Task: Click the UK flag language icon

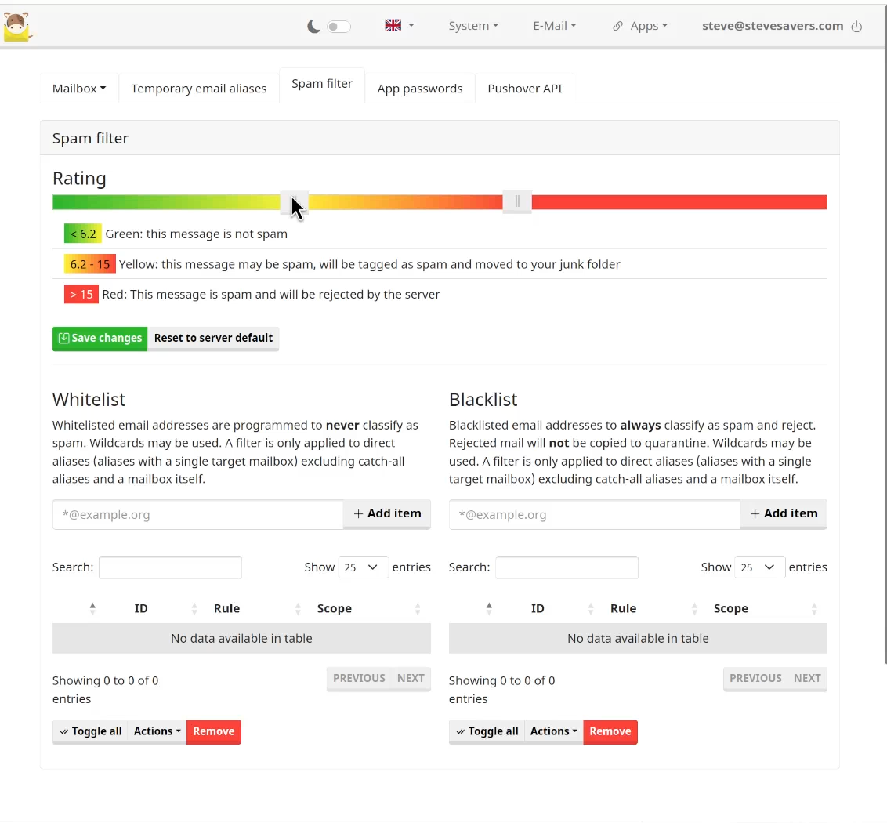Action: tap(393, 25)
